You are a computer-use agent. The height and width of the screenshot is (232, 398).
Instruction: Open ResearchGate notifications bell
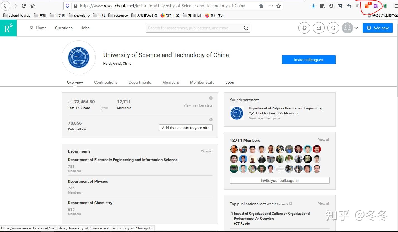point(304,28)
